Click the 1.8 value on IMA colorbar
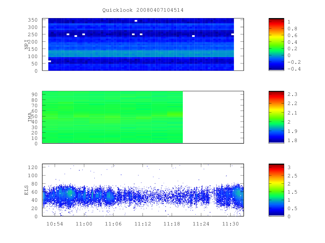This screenshot has height=243, width=325. tap(292, 140)
